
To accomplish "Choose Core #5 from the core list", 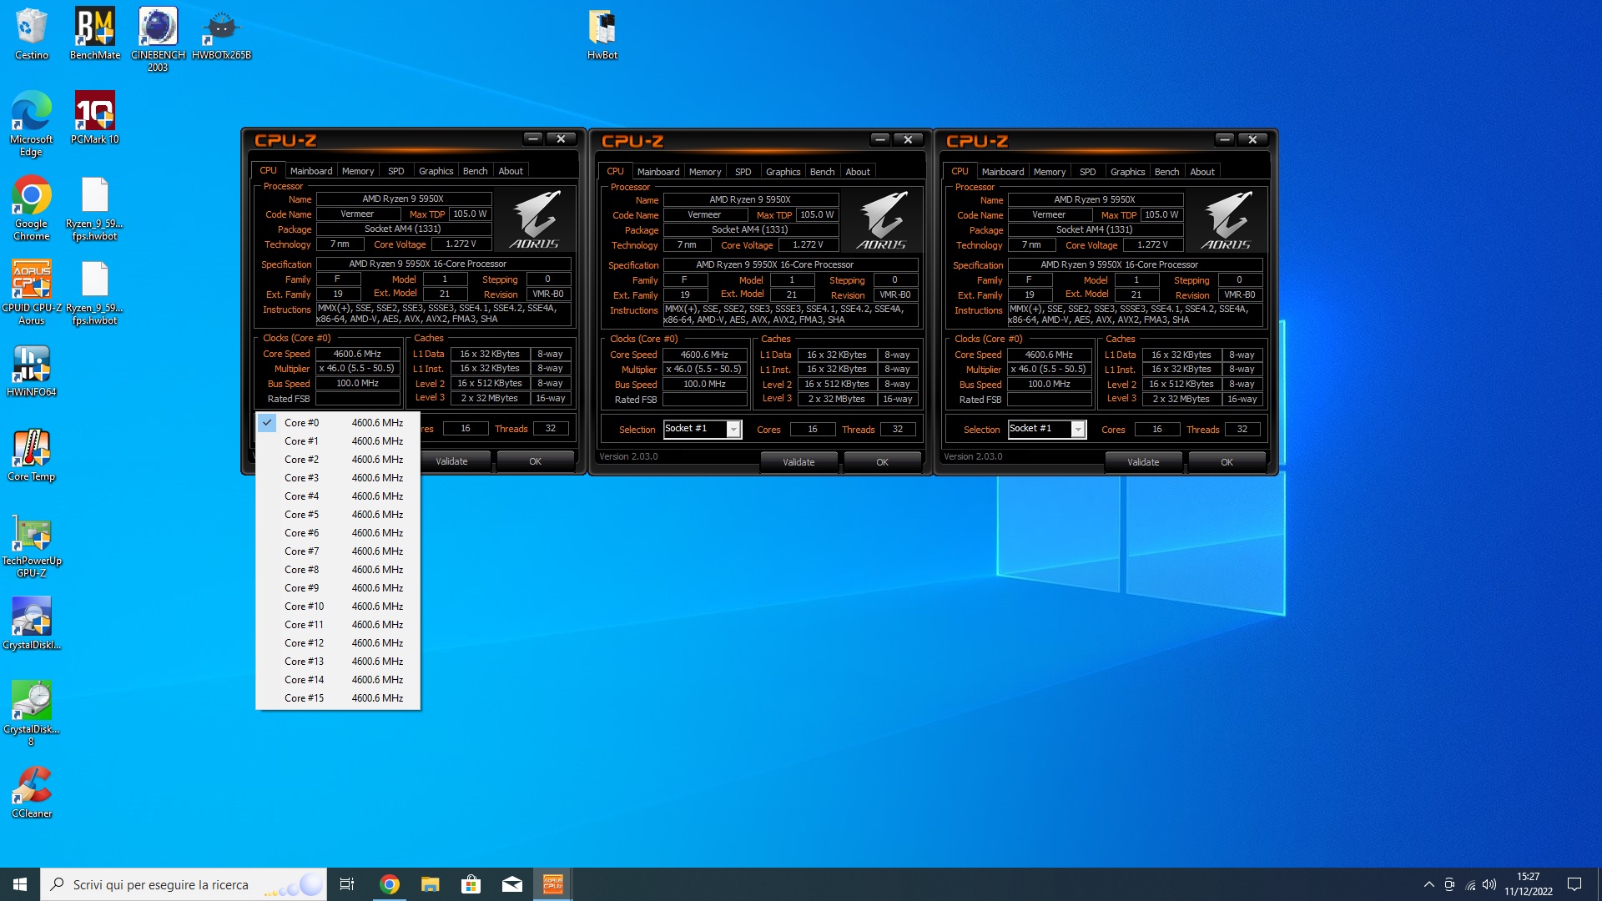I will (338, 515).
